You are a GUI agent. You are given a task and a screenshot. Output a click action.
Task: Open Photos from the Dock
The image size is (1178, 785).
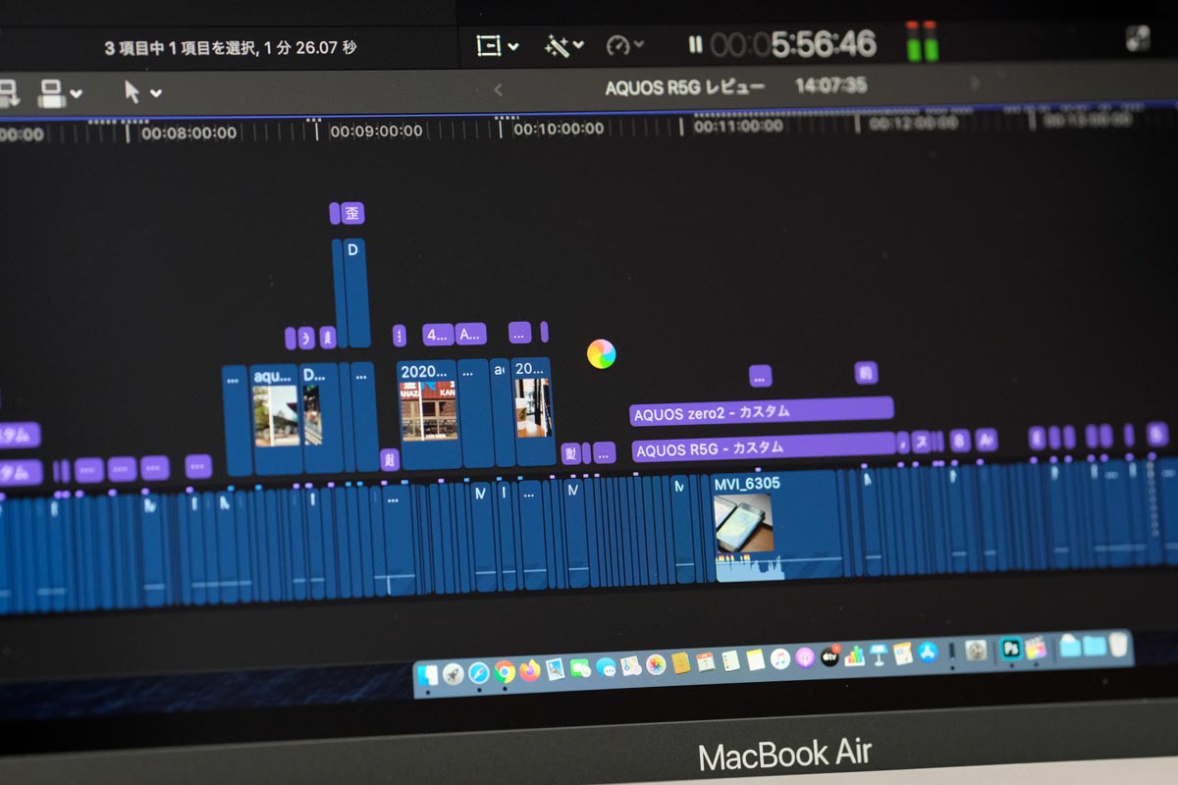tap(656, 665)
